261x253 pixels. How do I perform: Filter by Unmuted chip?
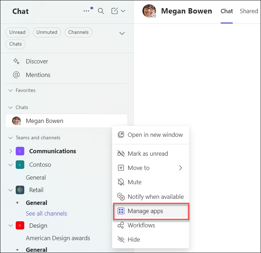pos(47,32)
